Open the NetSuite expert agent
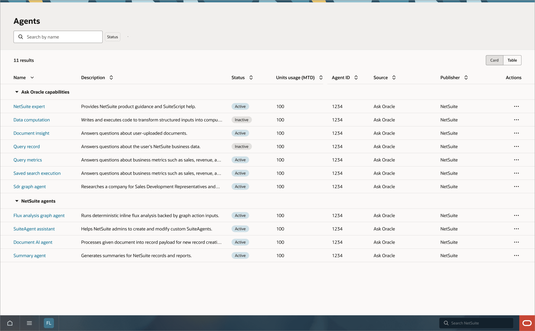The height and width of the screenshot is (331, 535). point(29,107)
